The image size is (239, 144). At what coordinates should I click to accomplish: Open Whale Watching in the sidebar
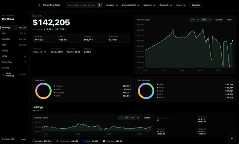click(x=14, y=75)
